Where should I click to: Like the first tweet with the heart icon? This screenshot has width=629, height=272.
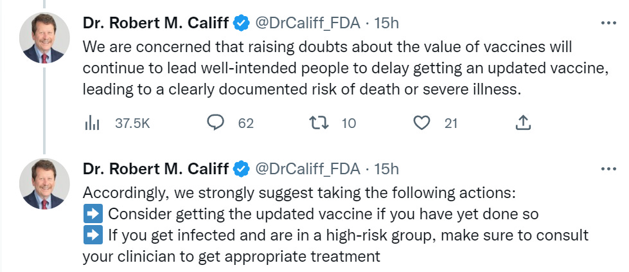click(421, 122)
